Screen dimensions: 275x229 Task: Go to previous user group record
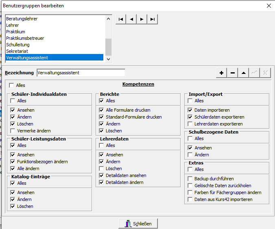[131, 19]
